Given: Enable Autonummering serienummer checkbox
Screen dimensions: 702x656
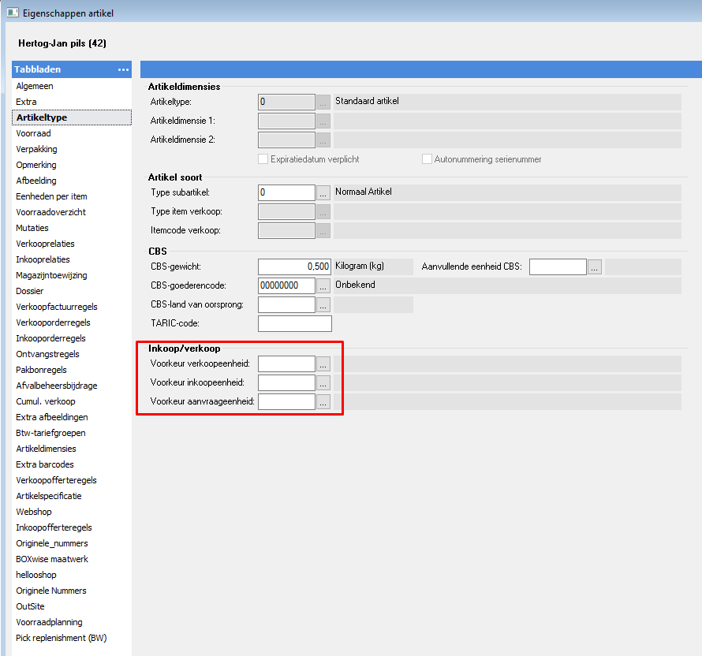Looking at the screenshot, I should pyautogui.click(x=428, y=158).
